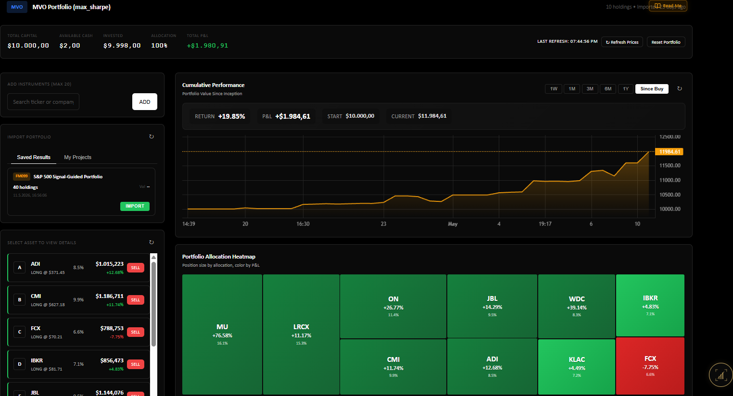Viewport: 733px width, 396px height.
Task: Click scroll-up arrow of asset list
Action: pyautogui.click(x=153, y=258)
